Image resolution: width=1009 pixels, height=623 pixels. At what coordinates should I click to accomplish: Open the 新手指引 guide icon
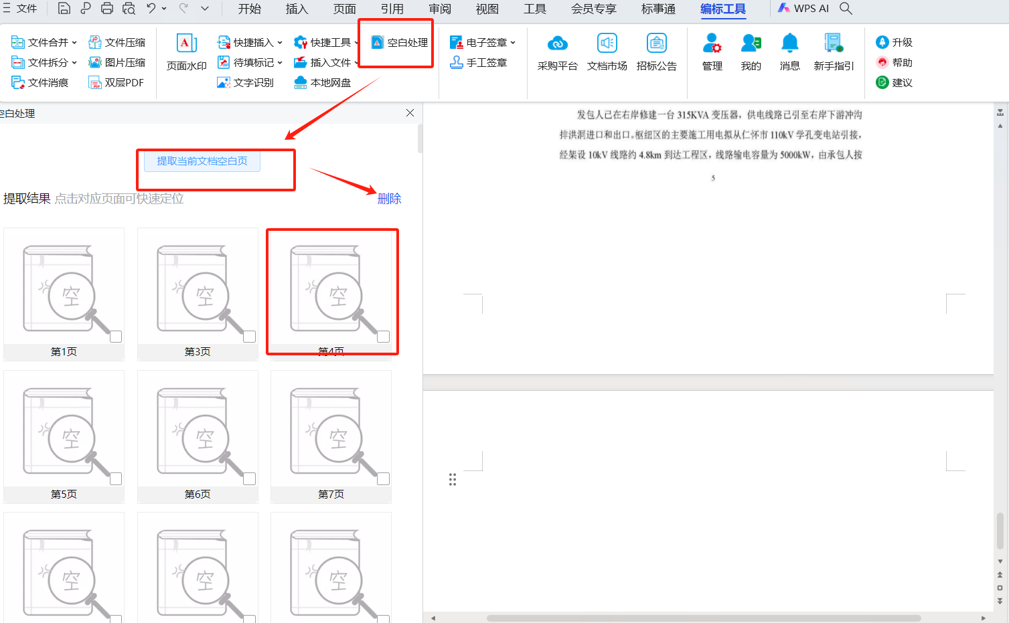[x=833, y=44]
